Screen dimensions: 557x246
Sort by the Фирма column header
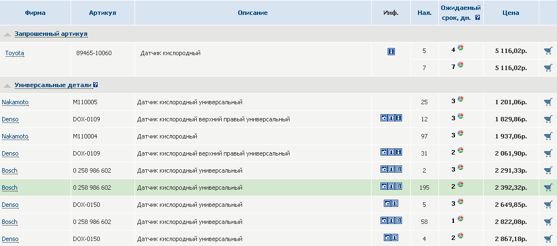coord(35,13)
